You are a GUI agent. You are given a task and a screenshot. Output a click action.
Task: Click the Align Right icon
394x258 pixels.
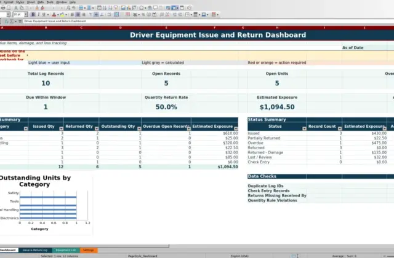coord(84,15)
